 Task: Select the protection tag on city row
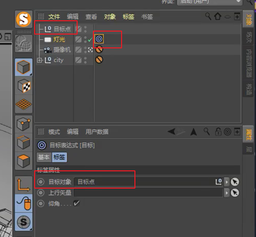99,60
